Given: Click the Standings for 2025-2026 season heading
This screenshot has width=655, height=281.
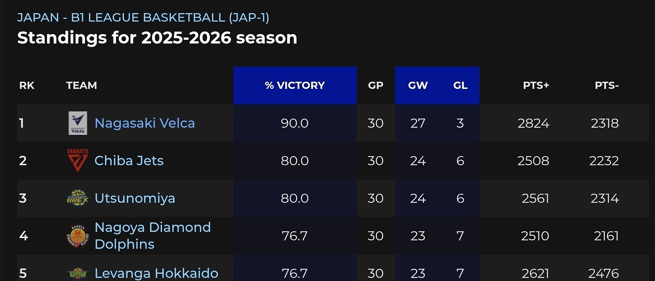Looking at the screenshot, I should 157,37.
